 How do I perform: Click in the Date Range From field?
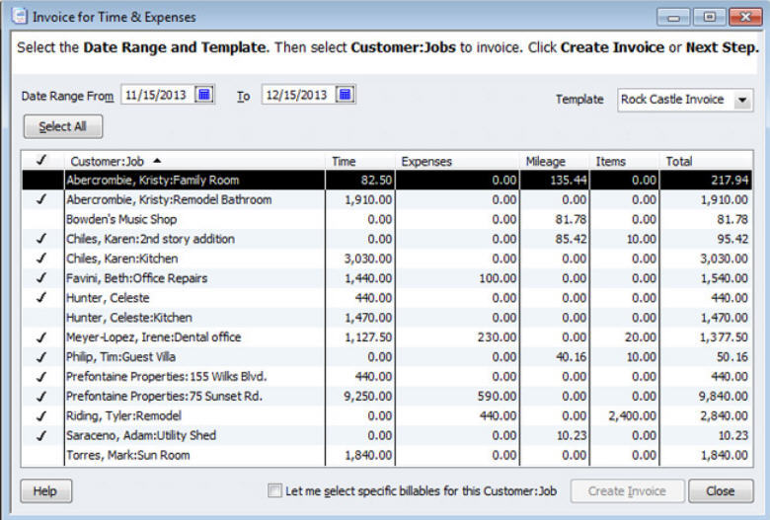click(156, 96)
